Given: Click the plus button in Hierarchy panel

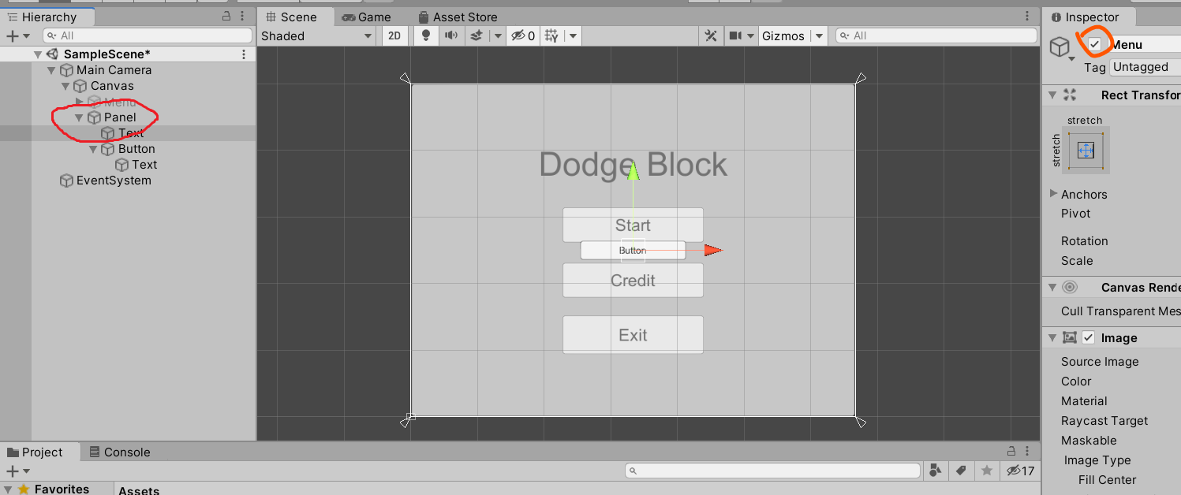Looking at the screenshot, I should pos(13,35).
